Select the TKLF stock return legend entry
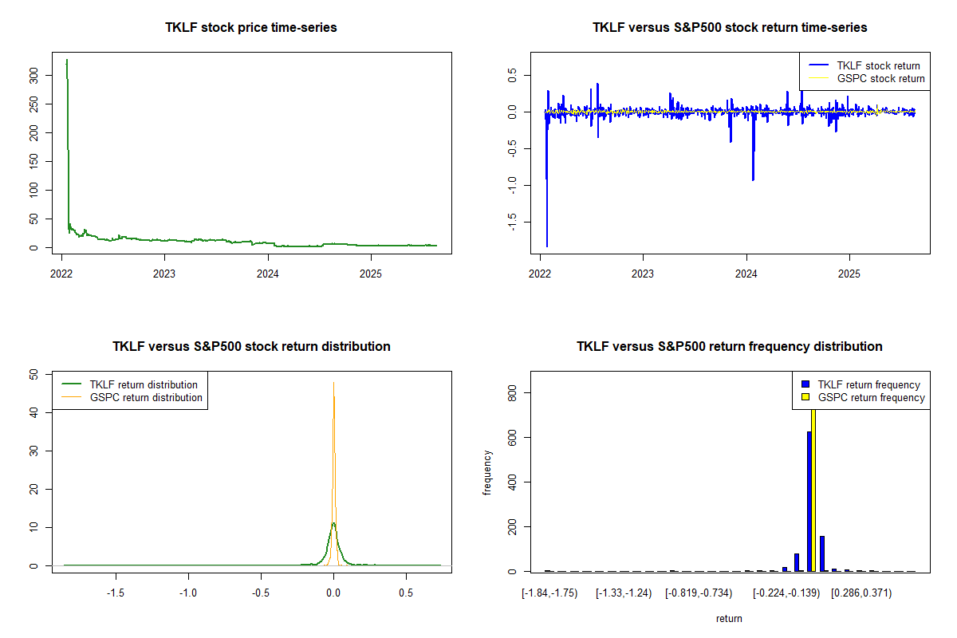 click(x=877, y=66)
